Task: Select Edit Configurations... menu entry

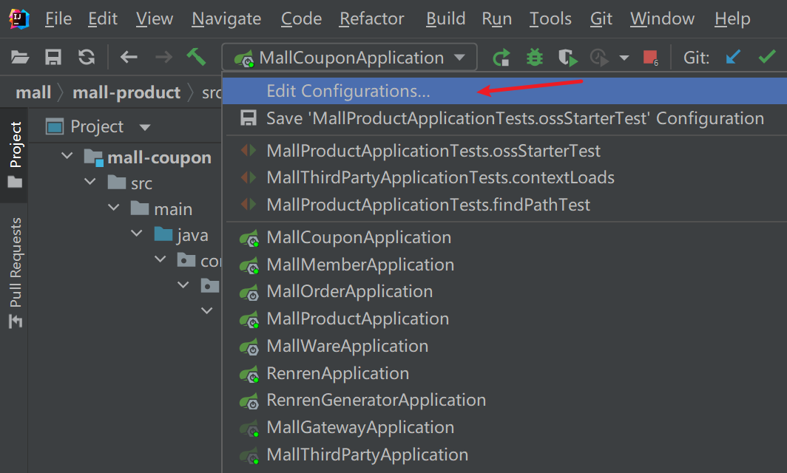Action: [348, 91]
